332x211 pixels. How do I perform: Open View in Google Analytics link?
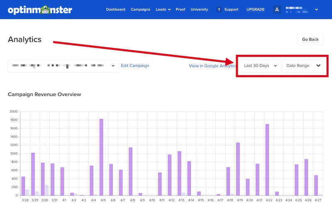click(212, 66)
